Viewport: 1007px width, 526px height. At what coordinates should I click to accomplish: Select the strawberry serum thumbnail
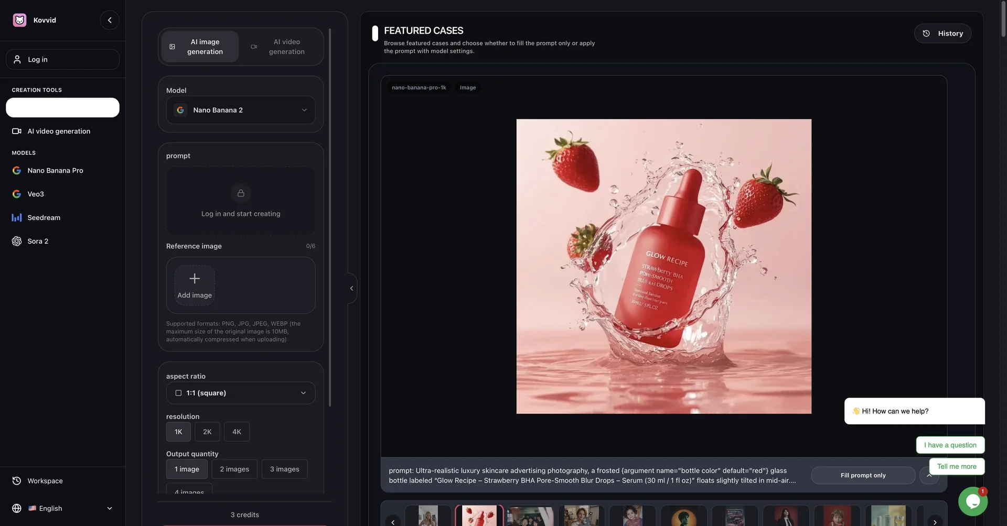tap(479, 516)
